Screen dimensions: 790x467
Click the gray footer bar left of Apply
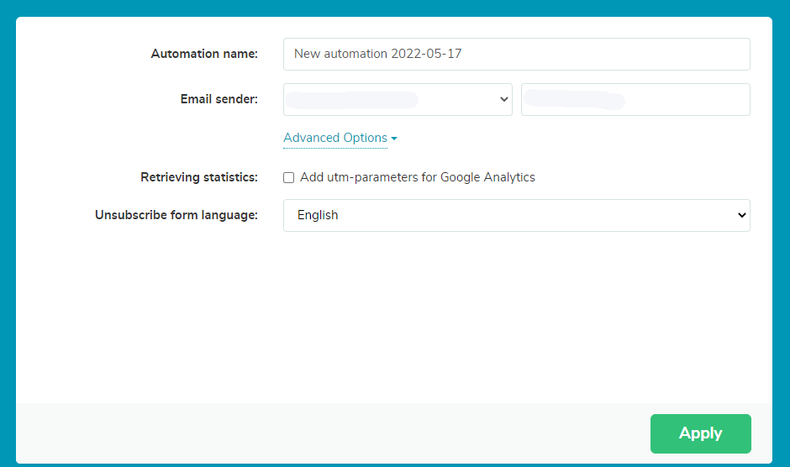336,433
